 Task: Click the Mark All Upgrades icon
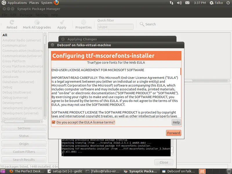[x=37, y=22]
